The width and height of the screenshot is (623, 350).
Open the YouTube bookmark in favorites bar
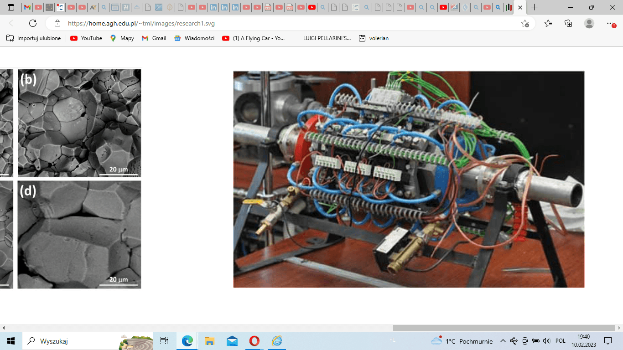pyautogui.click(x=86, y=38)
